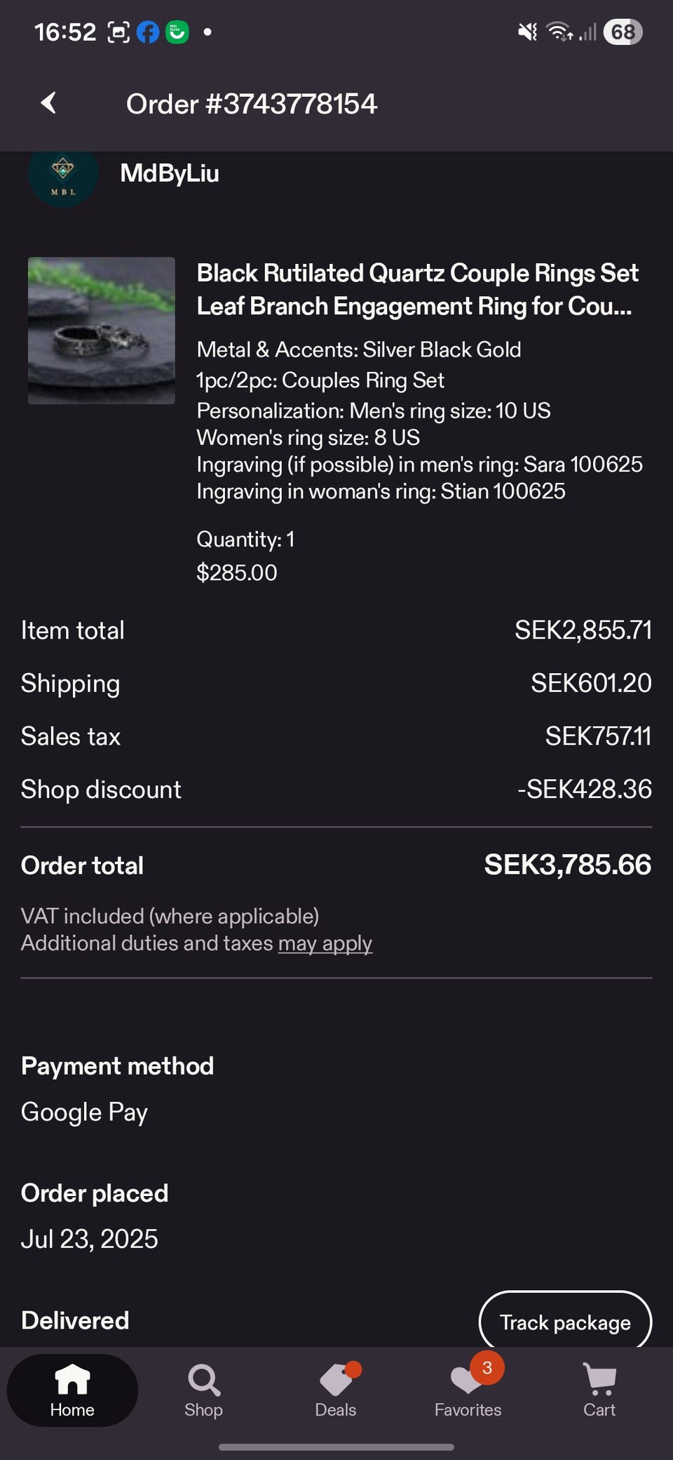Open the Cart icon
Viewport: 673px width, 1460px height.
599,1381
